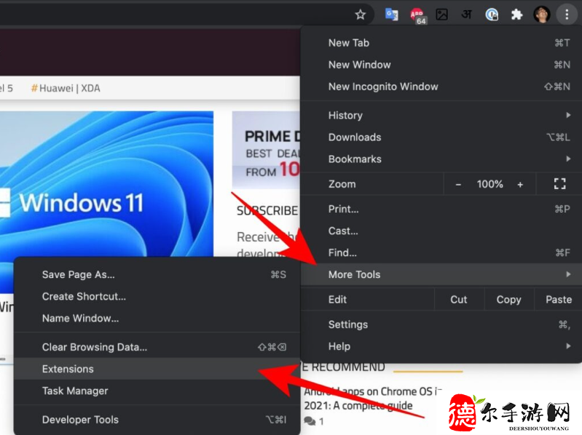Open Developer Tools

coord(157,420)
